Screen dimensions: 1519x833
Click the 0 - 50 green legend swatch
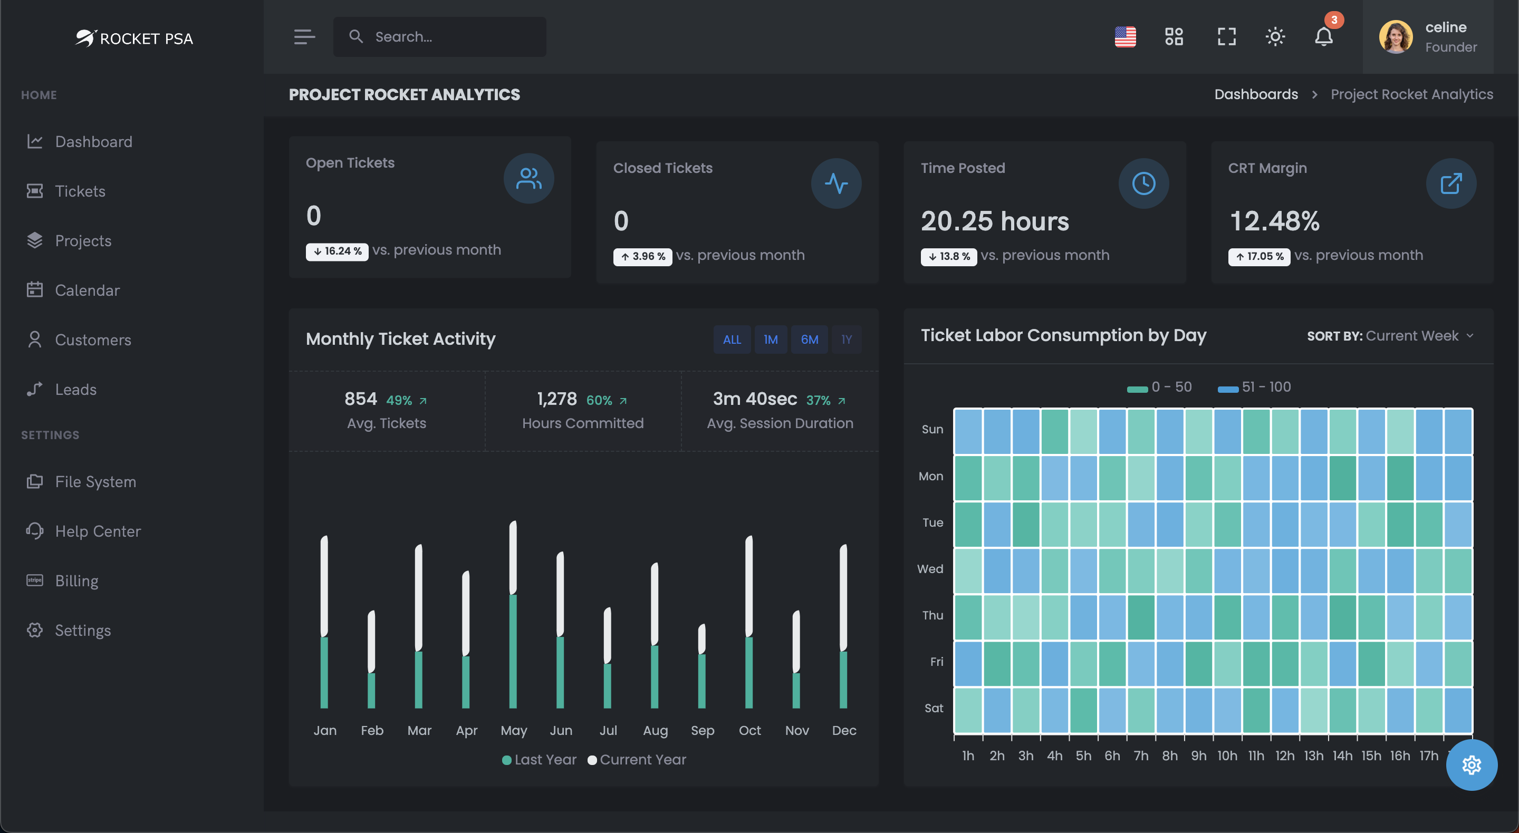click(x=1137, y=389)
